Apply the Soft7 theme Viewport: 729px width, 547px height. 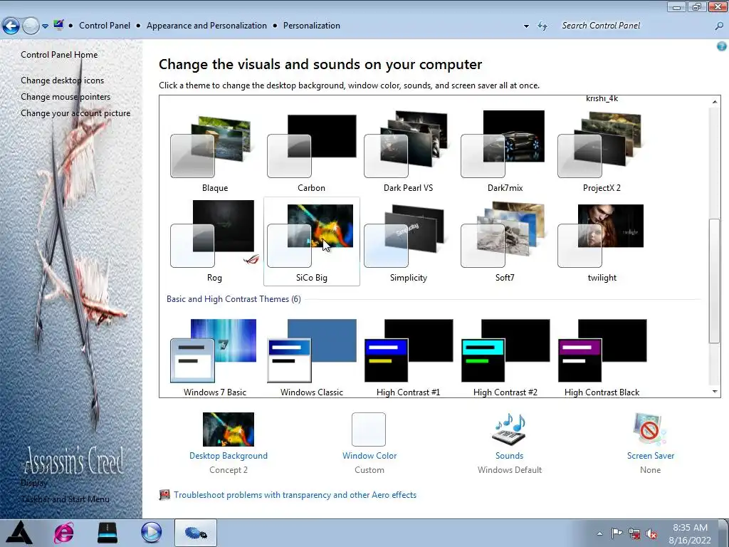[x=505, y=241]
